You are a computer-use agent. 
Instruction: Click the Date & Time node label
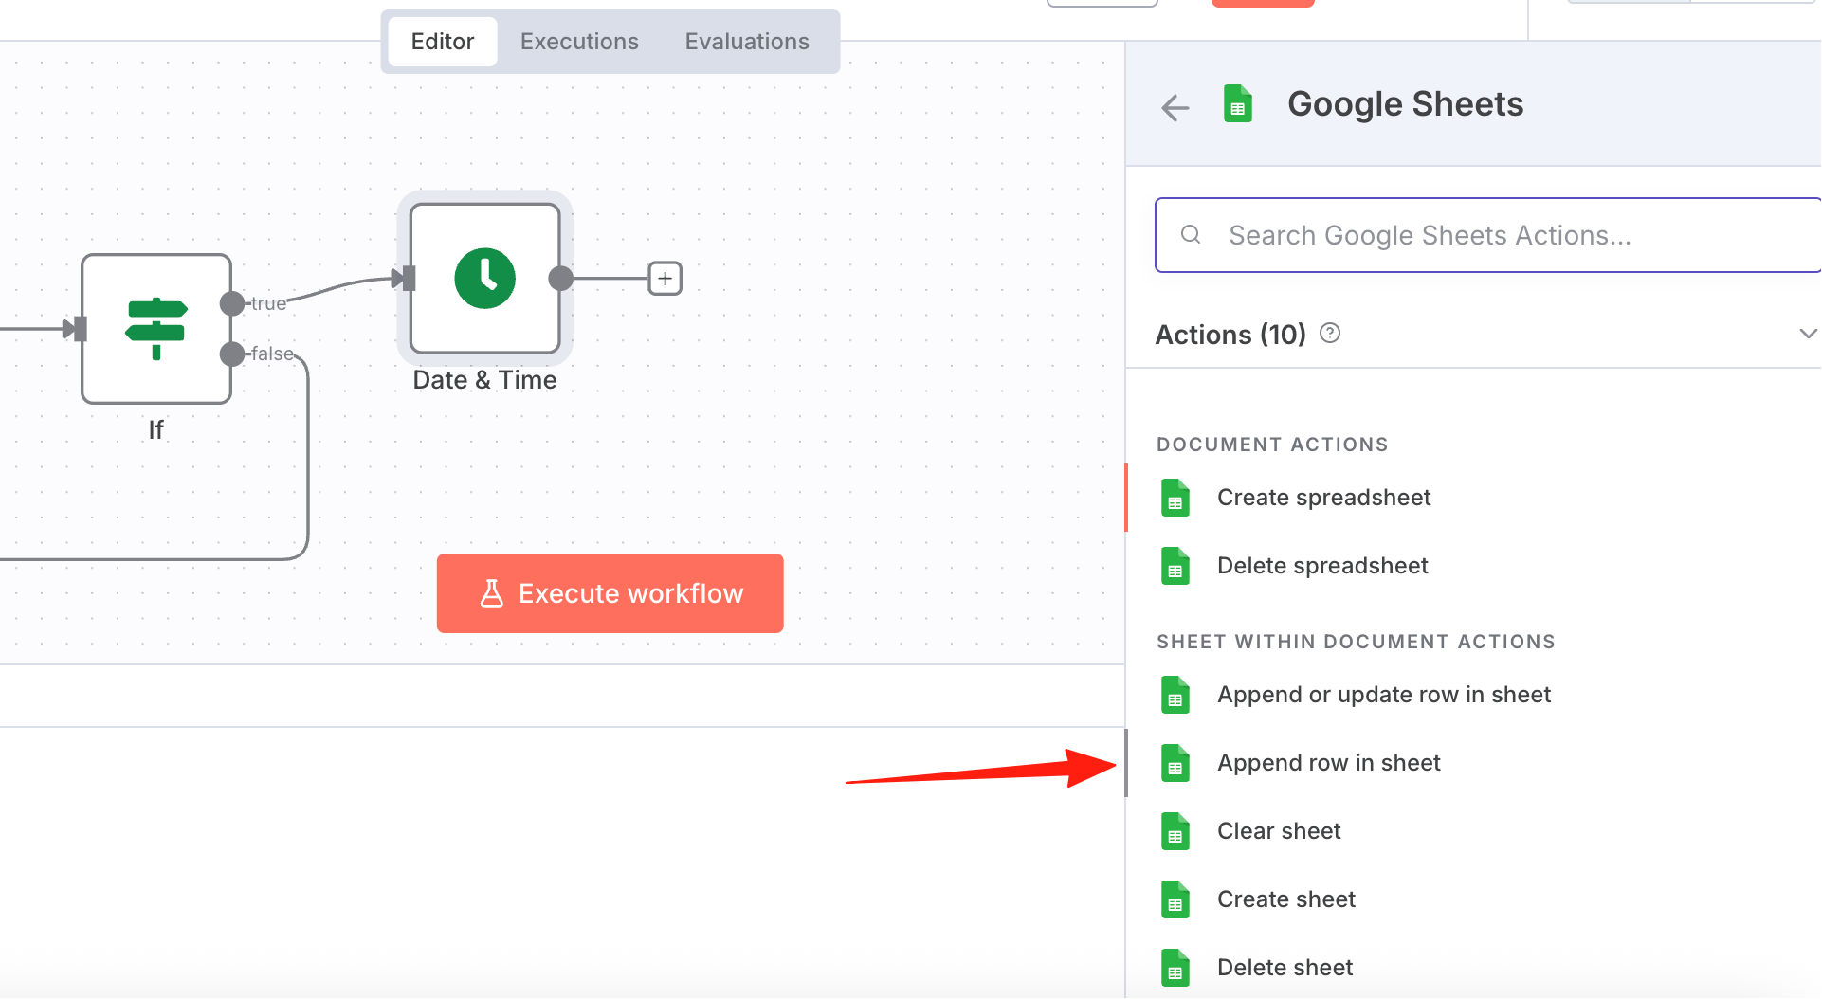pos(484,380)
